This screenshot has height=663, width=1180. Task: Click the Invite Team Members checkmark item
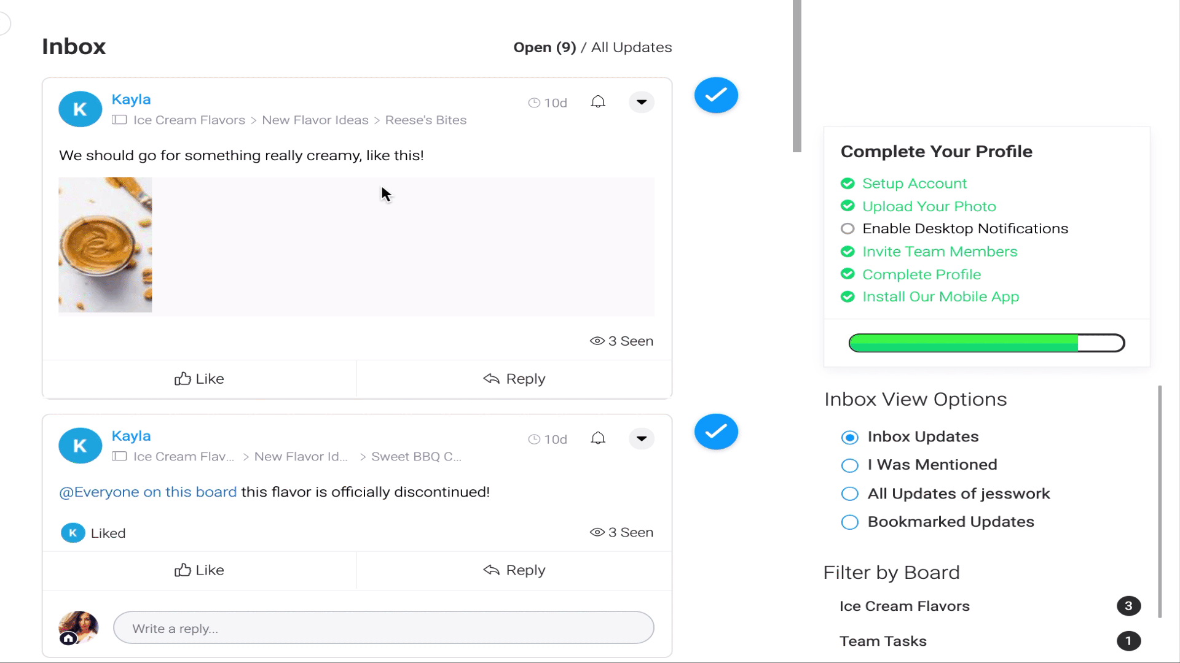coord(929,251)
